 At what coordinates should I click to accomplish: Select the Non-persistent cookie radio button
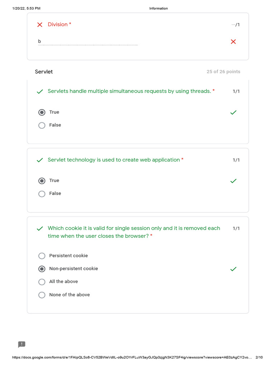(42, 269)
